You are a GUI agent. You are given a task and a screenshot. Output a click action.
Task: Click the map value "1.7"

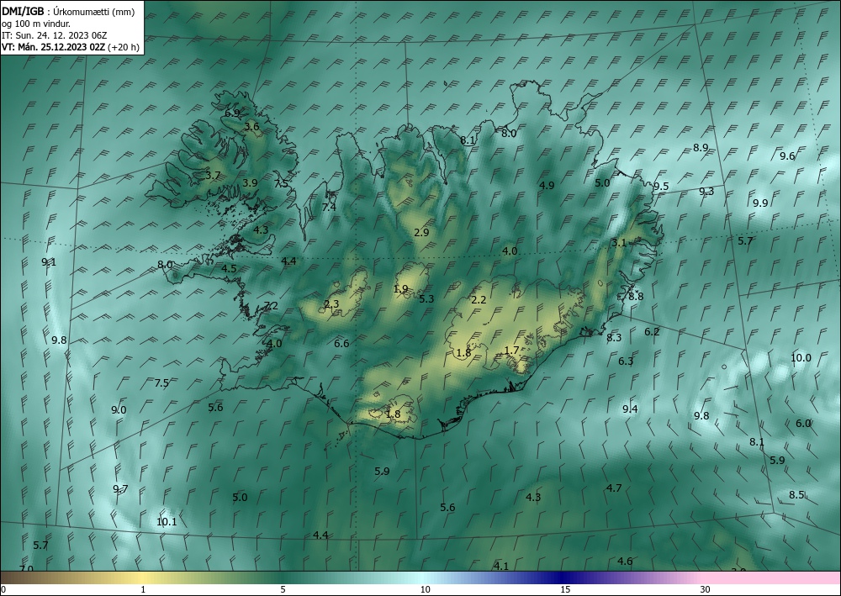511,350
